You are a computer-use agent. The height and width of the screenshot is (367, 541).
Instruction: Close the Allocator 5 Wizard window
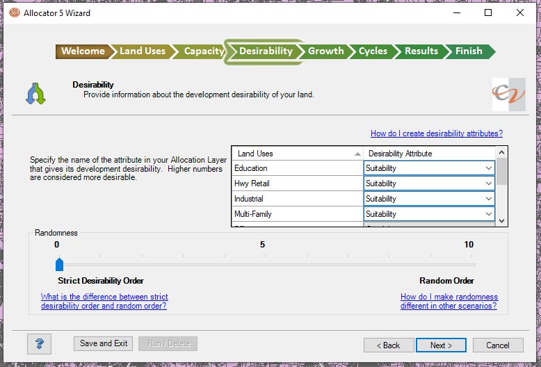pyautogui.click(x=520, y=13)
